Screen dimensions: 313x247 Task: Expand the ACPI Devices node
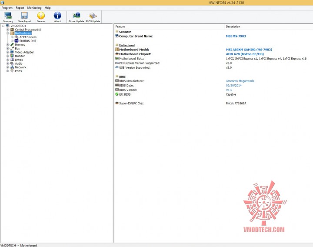click(x=12, y=37)
